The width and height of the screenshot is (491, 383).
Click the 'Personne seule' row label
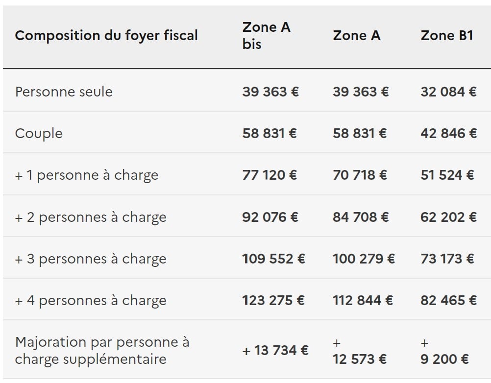(x=64, y=92)
